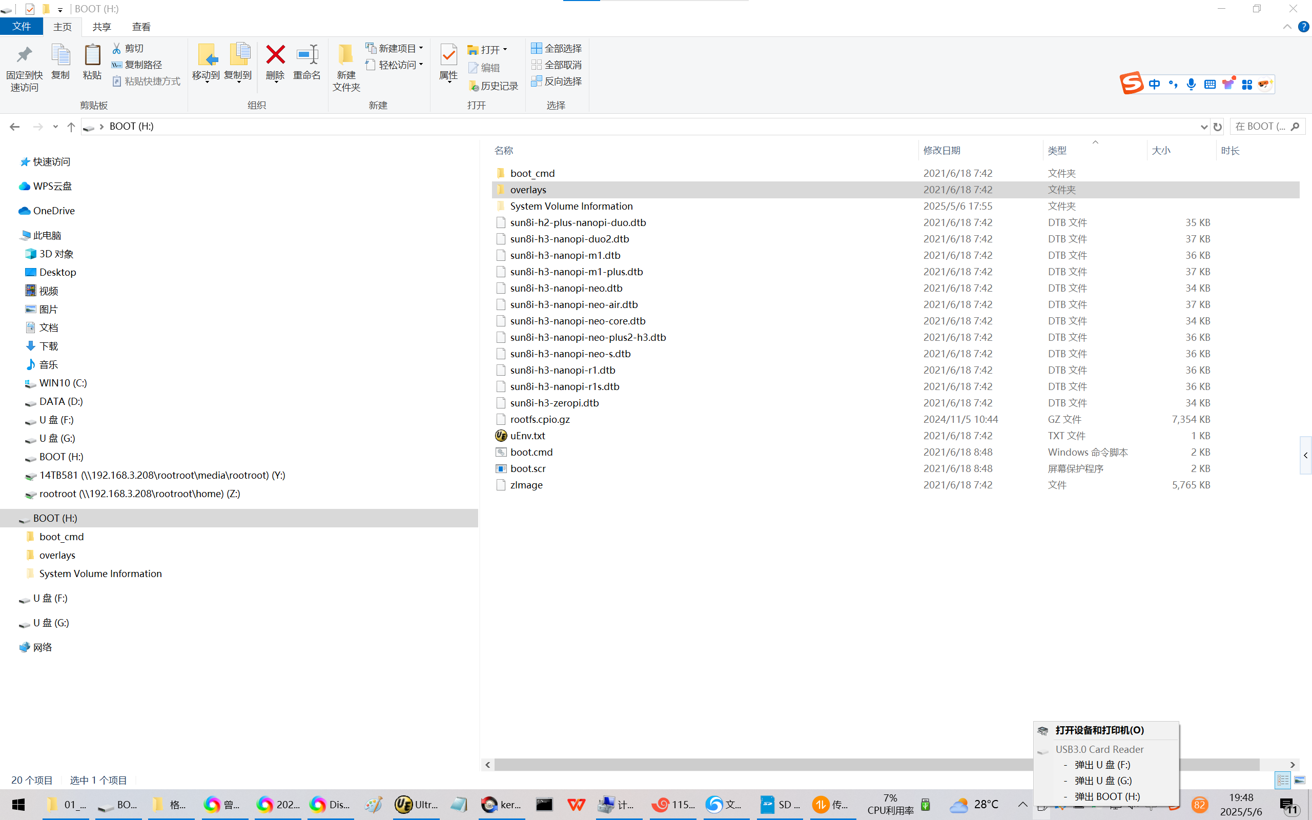Screen dimensions: 1312x820
Task: Click the Help question mark icon
Action: tap(1303, 27)
